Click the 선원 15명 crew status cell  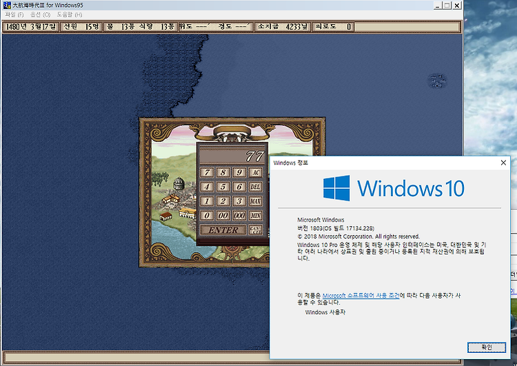click(x=81, y=27)
